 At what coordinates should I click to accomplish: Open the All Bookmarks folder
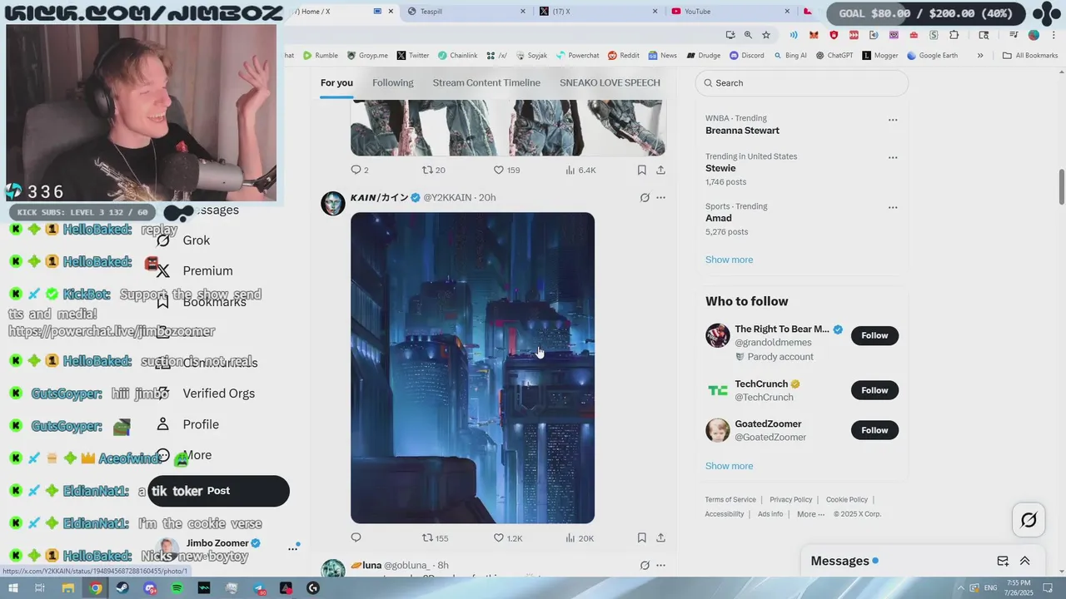coord(1030,56)
